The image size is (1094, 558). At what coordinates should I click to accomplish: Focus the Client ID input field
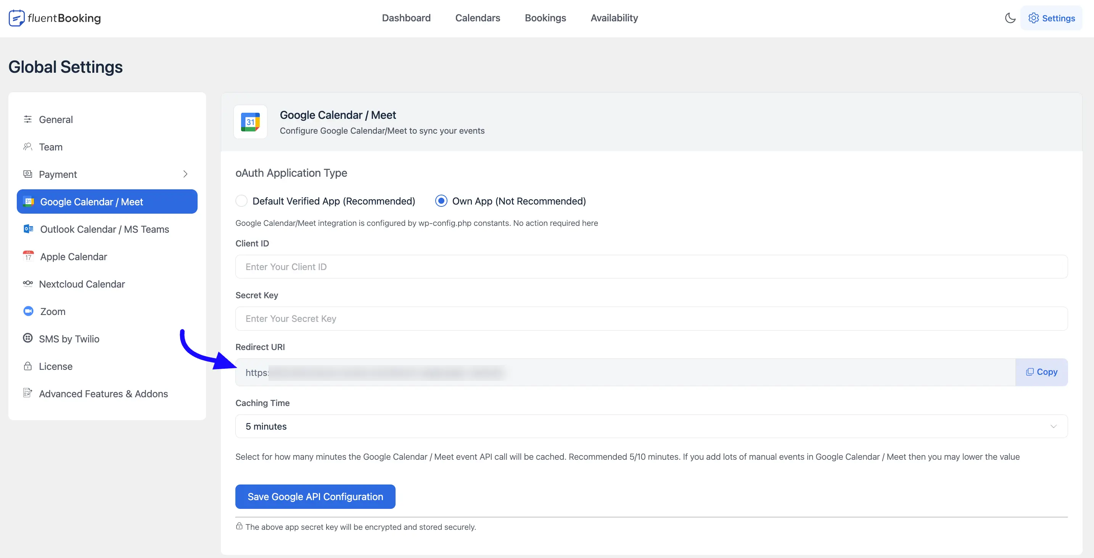click(x=652, y=267)
